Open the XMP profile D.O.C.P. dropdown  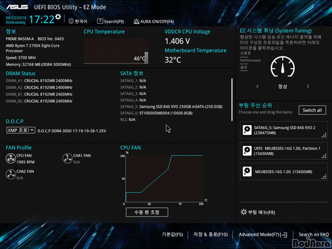point(21,130)
